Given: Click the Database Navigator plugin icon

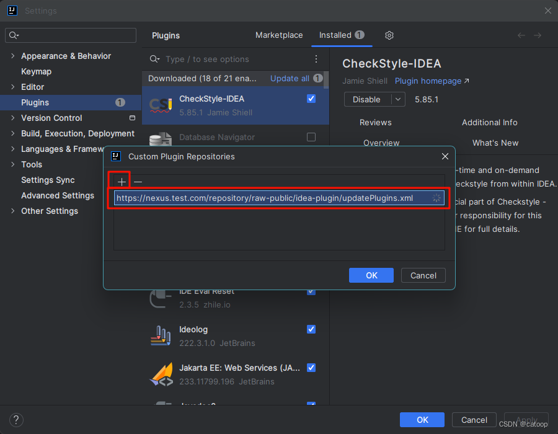Looking at the screenshot, I should click(x=161, y=139).
